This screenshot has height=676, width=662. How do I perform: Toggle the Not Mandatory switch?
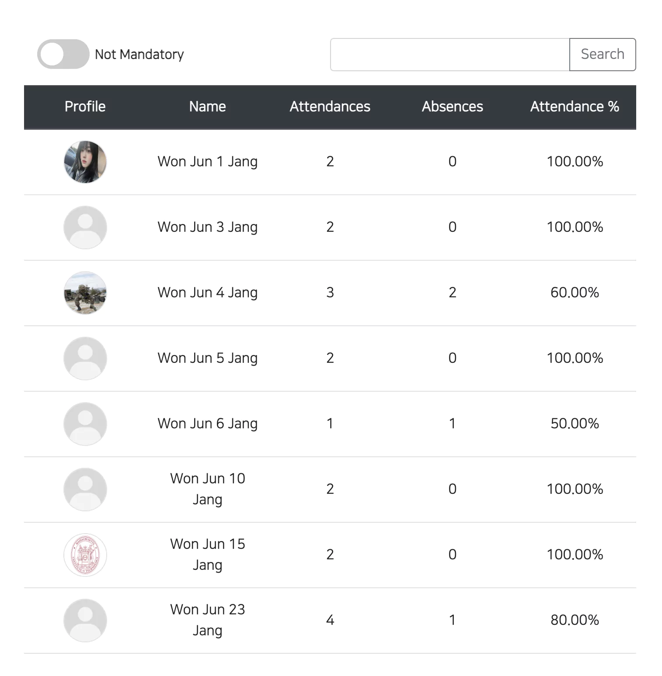tap(63, 54)
